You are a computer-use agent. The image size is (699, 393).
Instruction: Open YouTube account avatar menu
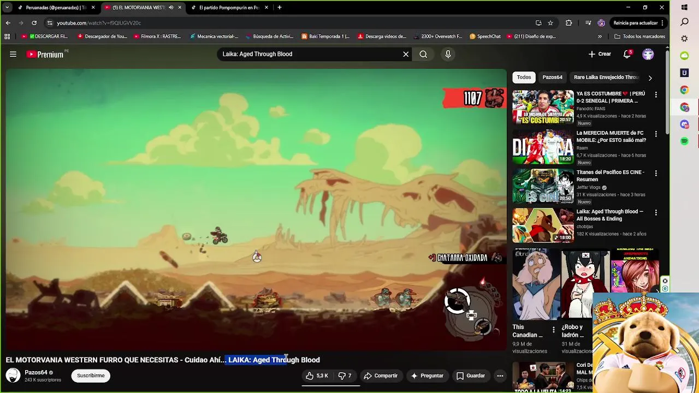click(648, 54)
